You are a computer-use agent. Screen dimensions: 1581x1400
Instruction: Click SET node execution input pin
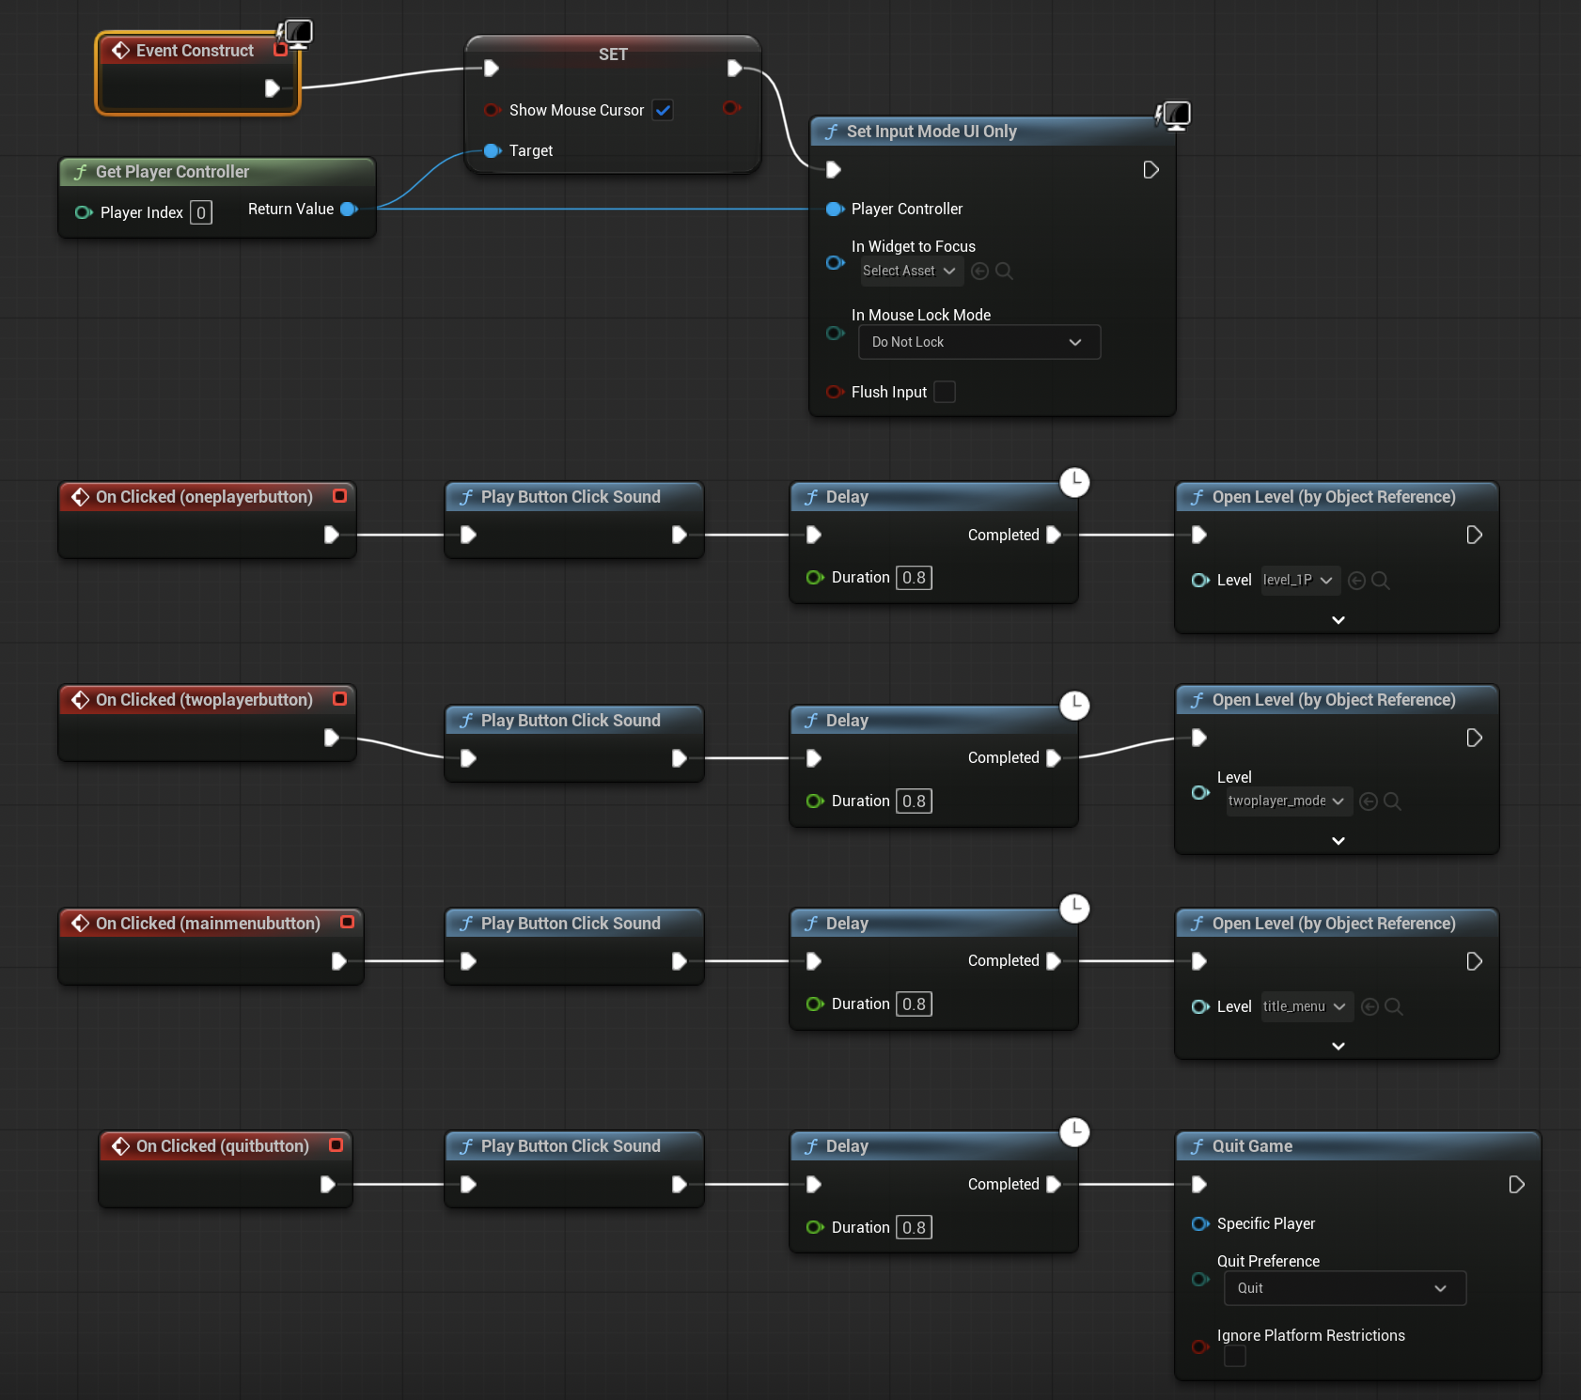click(491, 68)
